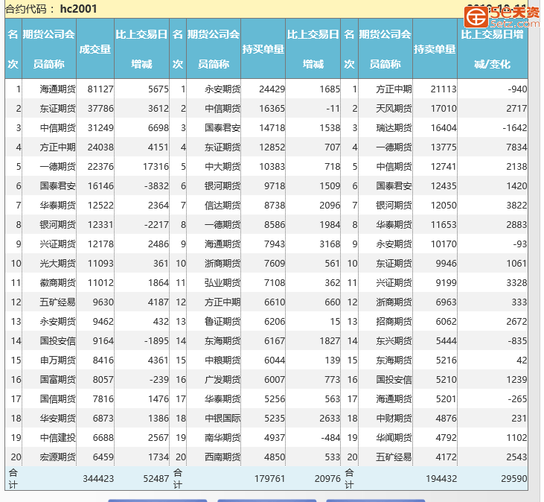Click short change value -1642
The width and height of the screenshot is (544, 502).
click(x=515, y=128)
